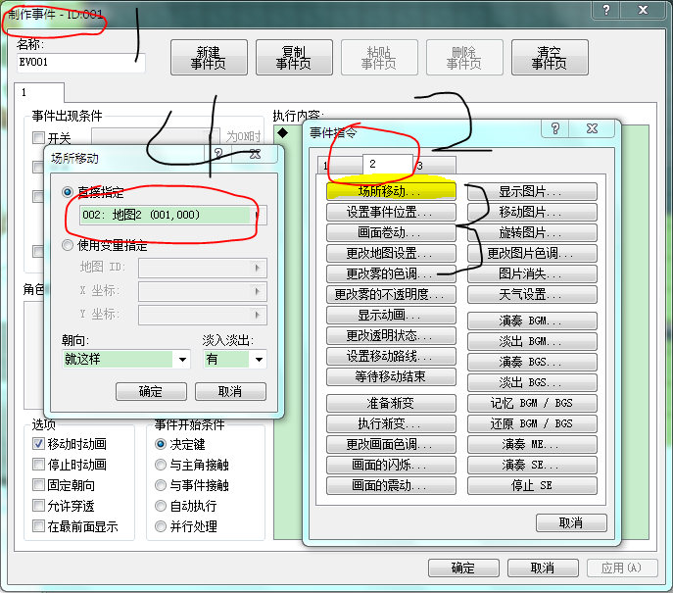673x593 pixels.
Task: Select the 自动执行 start condition
Action: pyautogui.click(x=161, y=506)
